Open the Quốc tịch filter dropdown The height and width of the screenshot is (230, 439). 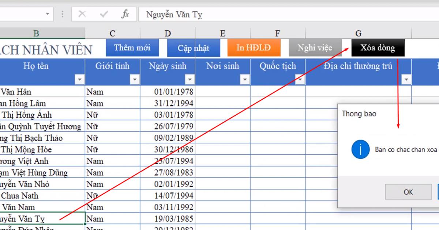tap(300, 78)
